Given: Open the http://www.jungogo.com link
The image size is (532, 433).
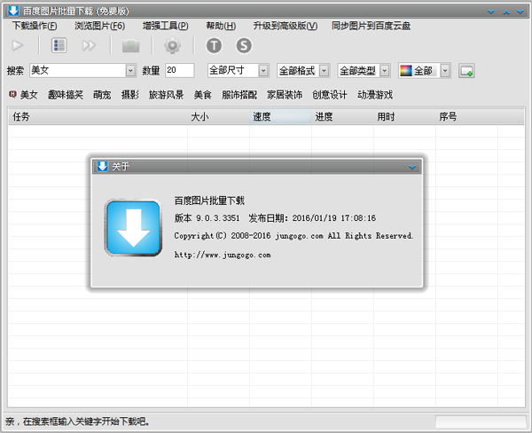Looking at the screenshot, I should [x=223, y=255].
